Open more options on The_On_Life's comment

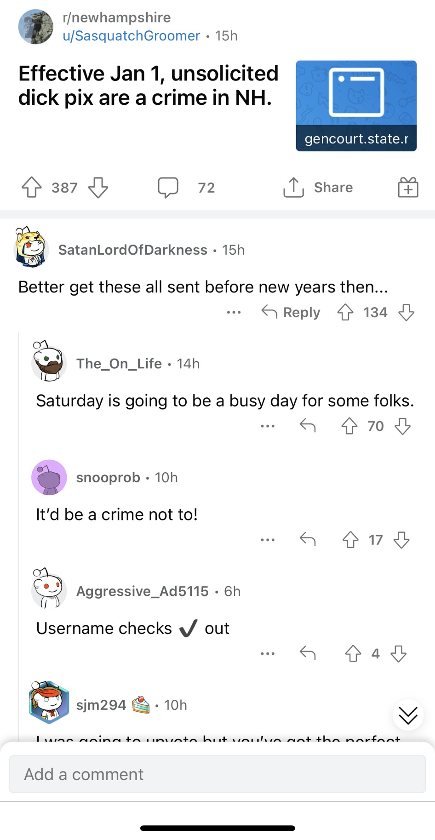(x=268, y=426)
